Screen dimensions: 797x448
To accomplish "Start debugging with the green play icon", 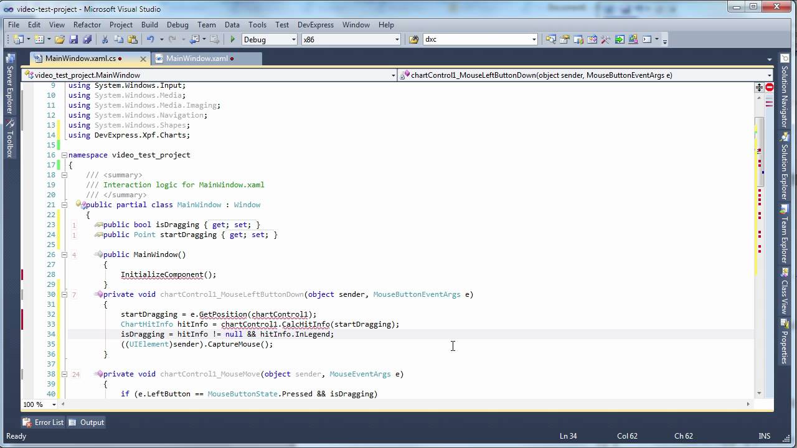I will pos(232,39).
